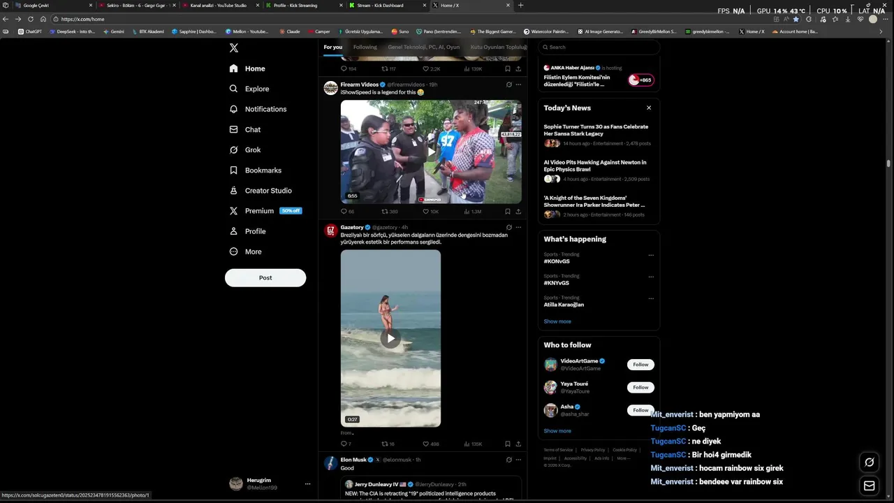Open the More menu in sidebar
Image resolution: width=894 pixels, height=503 pixels.
246,251
